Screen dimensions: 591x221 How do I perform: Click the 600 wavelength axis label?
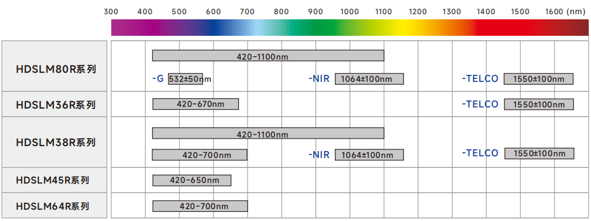(x=213, y=11)
